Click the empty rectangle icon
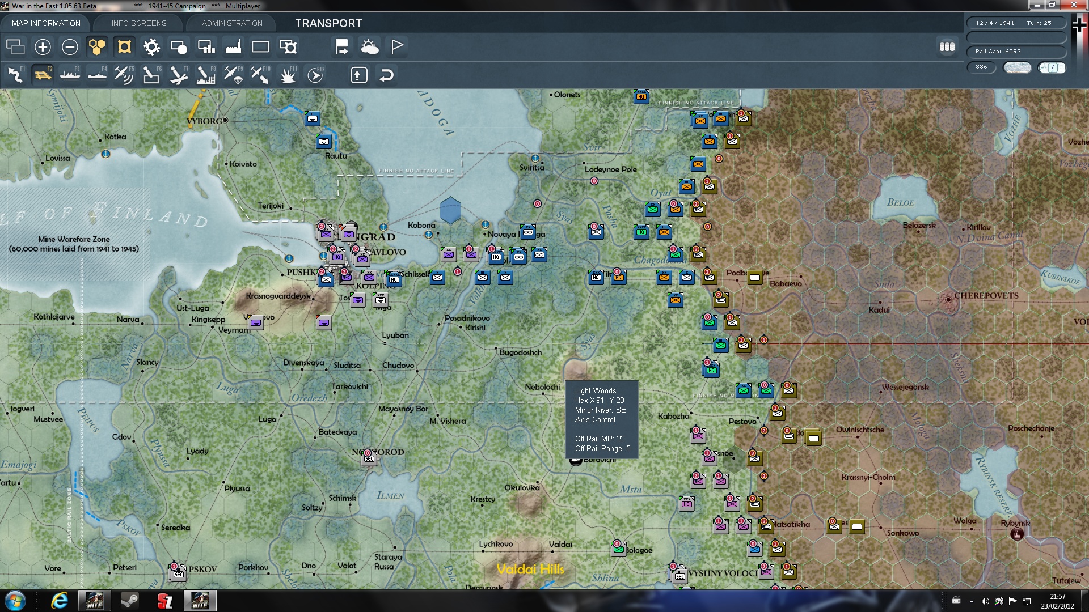 click(x=260, y=47)
